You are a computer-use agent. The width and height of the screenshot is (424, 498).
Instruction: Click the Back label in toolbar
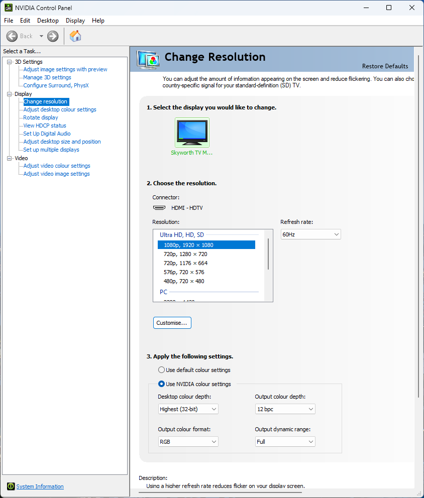(26, 36)
